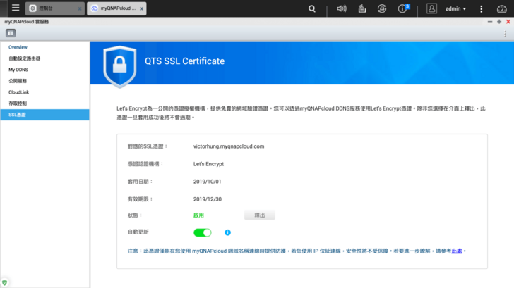
Task: Toggle the 自動更新 auto-renew switch
Action: (202, 232)
